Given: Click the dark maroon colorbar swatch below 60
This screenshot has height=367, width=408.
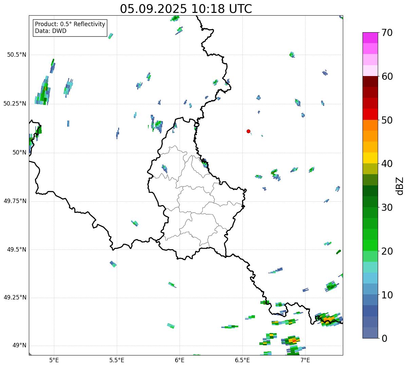Looking at the screenshot, I should pos(370,81).
